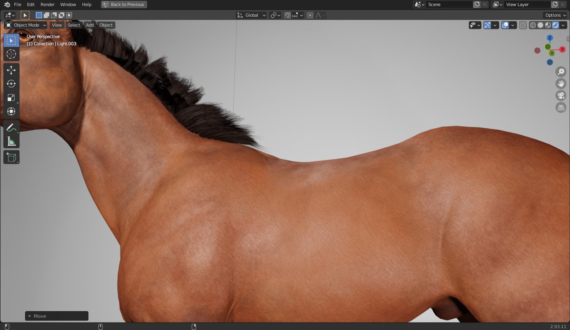Open the viewport Add menu
Screen dimensions: 570x330
90,25
